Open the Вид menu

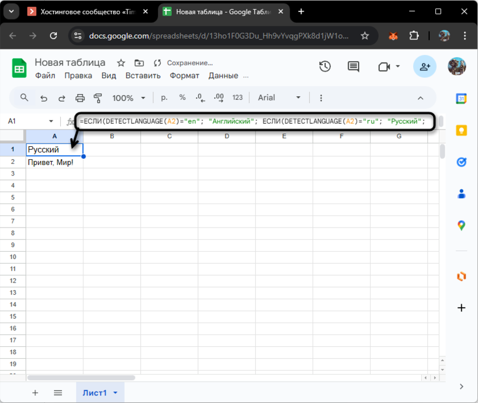[x=109, y=76]
